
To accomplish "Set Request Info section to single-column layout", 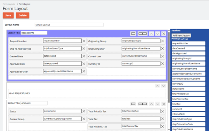I will [x=133, y=34].
